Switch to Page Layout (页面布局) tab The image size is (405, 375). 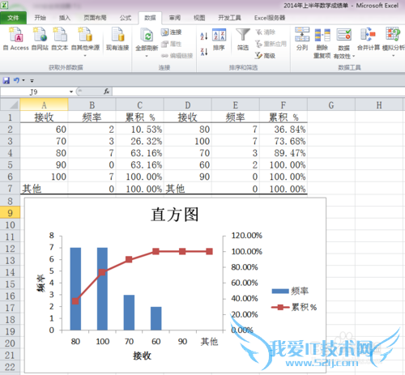pos(95,18)
